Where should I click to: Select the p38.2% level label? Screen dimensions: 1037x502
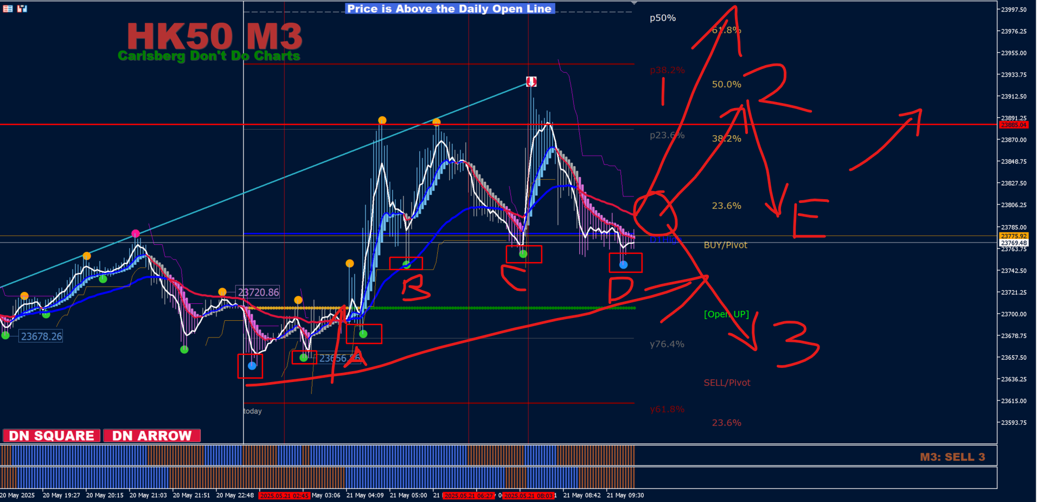click(x=667, y=70)
